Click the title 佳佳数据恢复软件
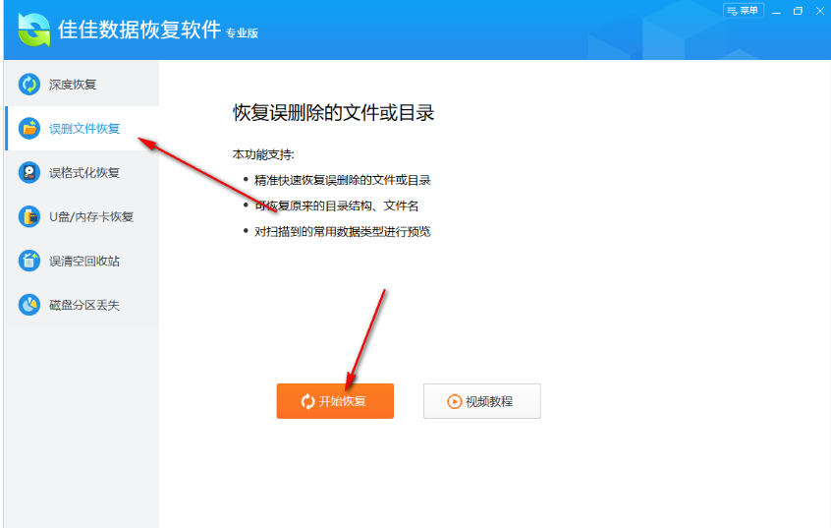 pyautogui.click(x=139, y=29)
